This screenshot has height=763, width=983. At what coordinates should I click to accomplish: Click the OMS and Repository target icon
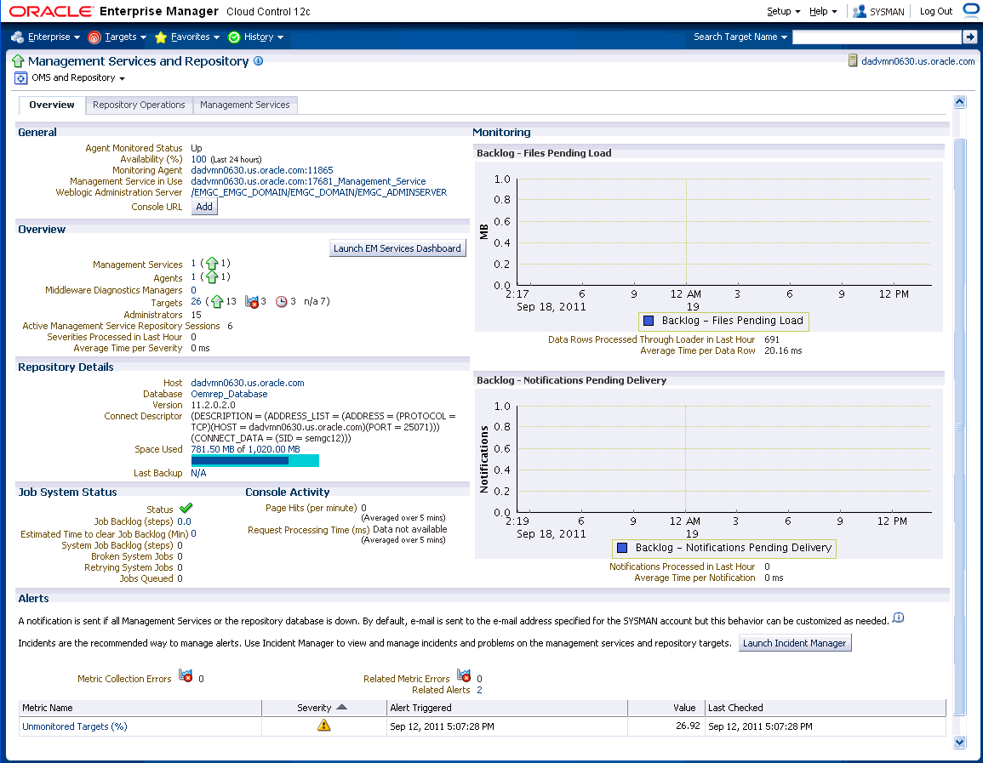20,78
